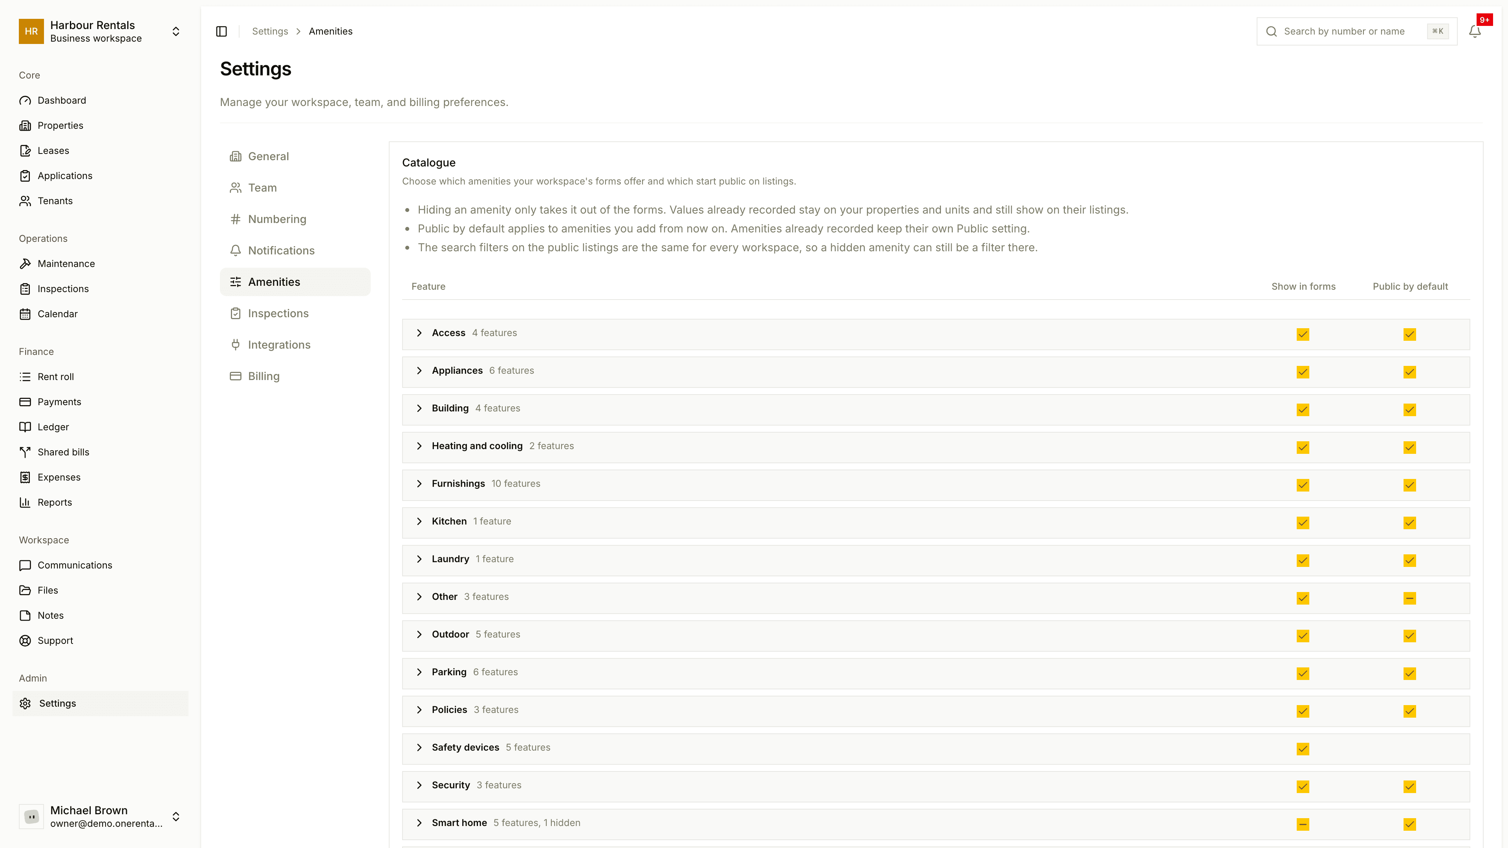
Task: Open Tenants page
Action: 100,201
